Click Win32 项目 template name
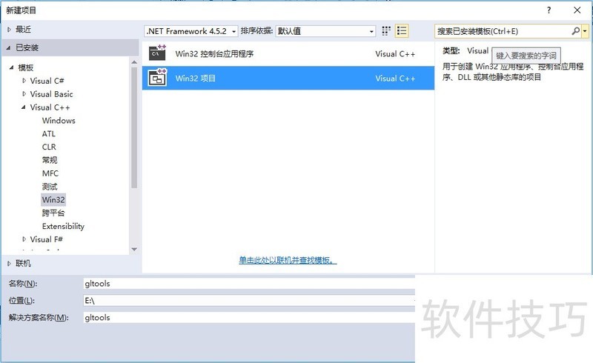Screen dimensions: 593x363 pos(195,79)
